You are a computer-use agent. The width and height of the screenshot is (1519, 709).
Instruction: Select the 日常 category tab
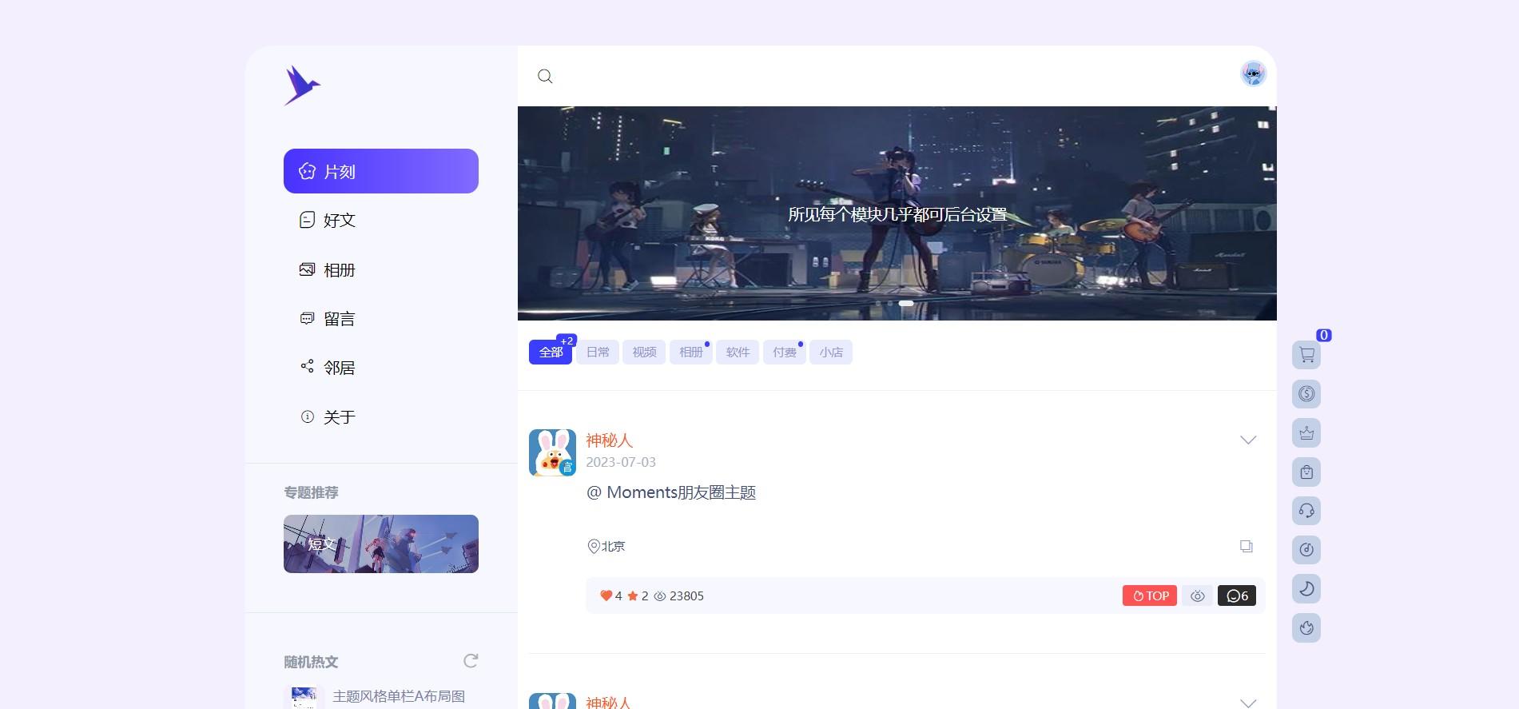pos(598,352)
